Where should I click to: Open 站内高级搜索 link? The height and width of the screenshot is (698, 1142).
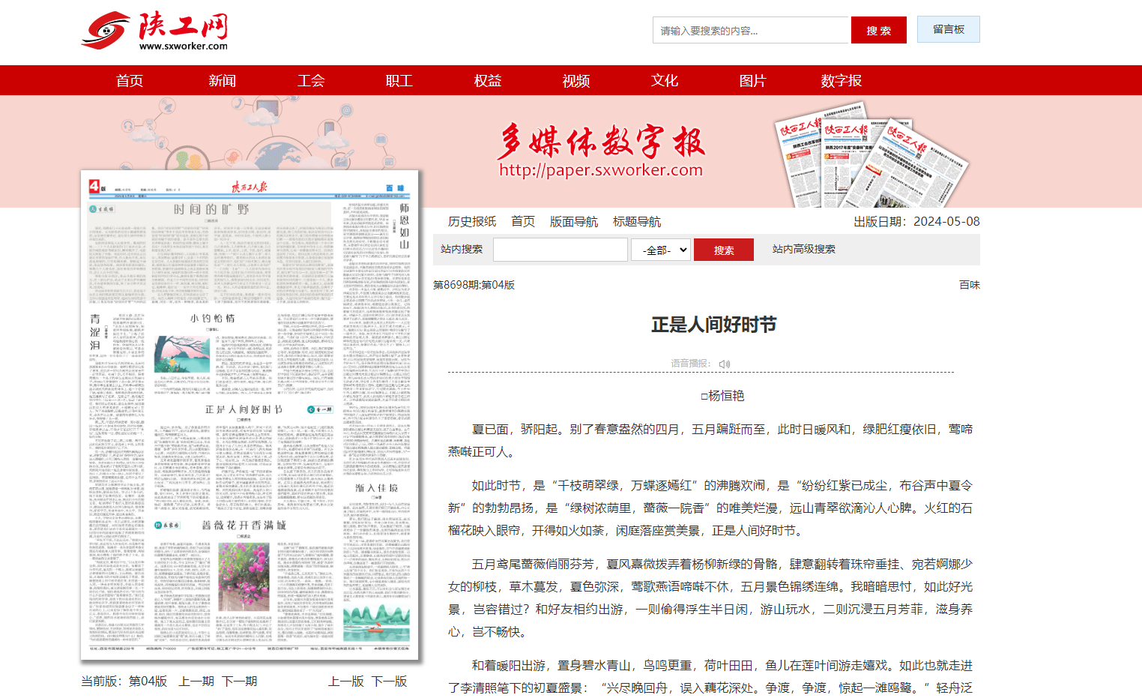tap(804, 249)
